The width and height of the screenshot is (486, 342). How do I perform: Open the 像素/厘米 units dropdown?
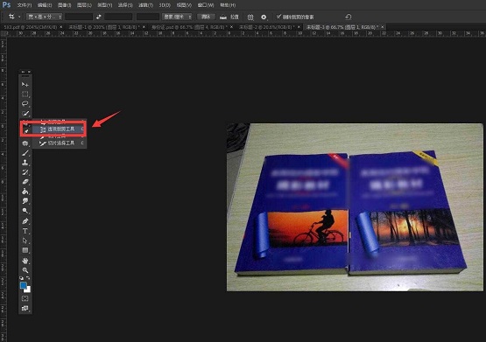pos(177,17)
